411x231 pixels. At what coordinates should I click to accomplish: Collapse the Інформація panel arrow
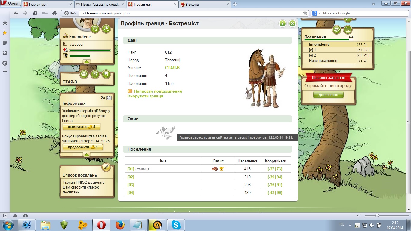[87, 155]
